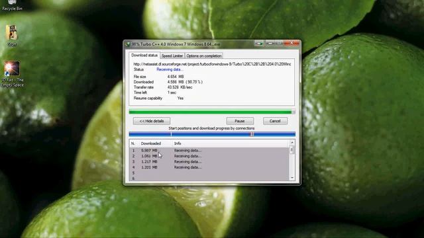The image size is (424, 238).
Task: Click the green overall download progress bar
Action: (x=212, y=112)
